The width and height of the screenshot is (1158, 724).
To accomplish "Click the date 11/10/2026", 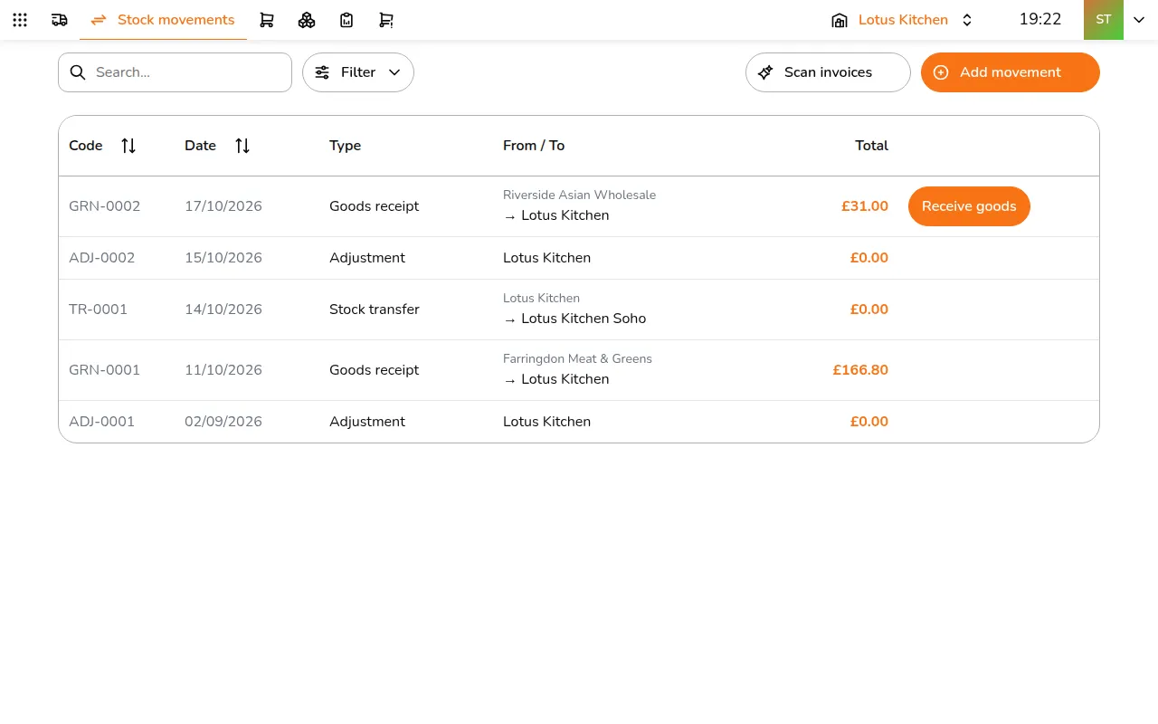I will tap(223, 370).
